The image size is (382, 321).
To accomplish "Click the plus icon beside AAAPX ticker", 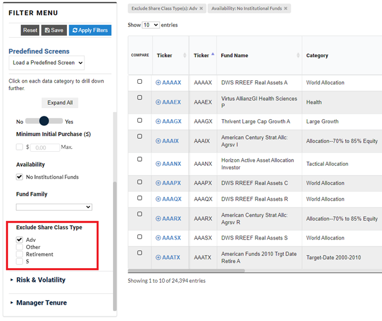I will tap(158, 183).
